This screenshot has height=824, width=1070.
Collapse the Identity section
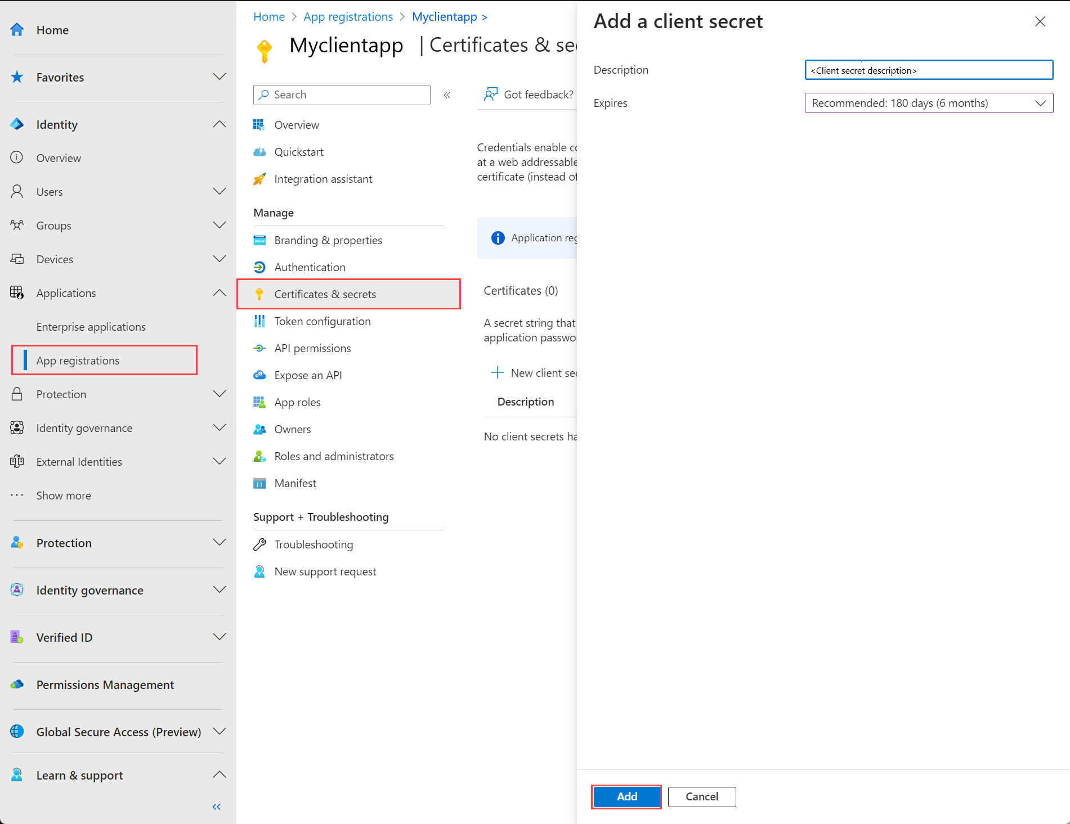click(x=219, y=124)
